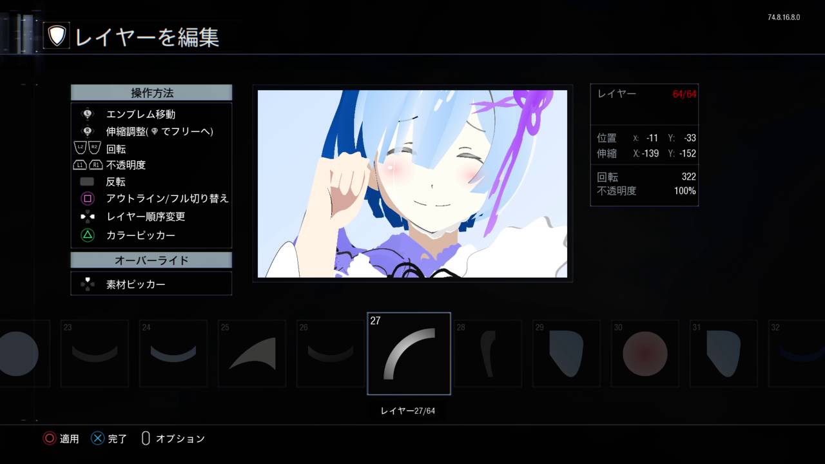Click the circle 適用 button icon
Image resolution: width=825 pixels, height=464 pixels.
50,439
